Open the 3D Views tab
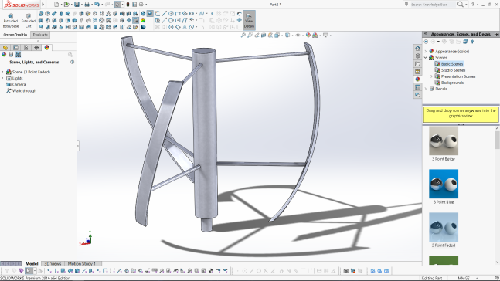The image size is (500, 281). pos(53,264)
